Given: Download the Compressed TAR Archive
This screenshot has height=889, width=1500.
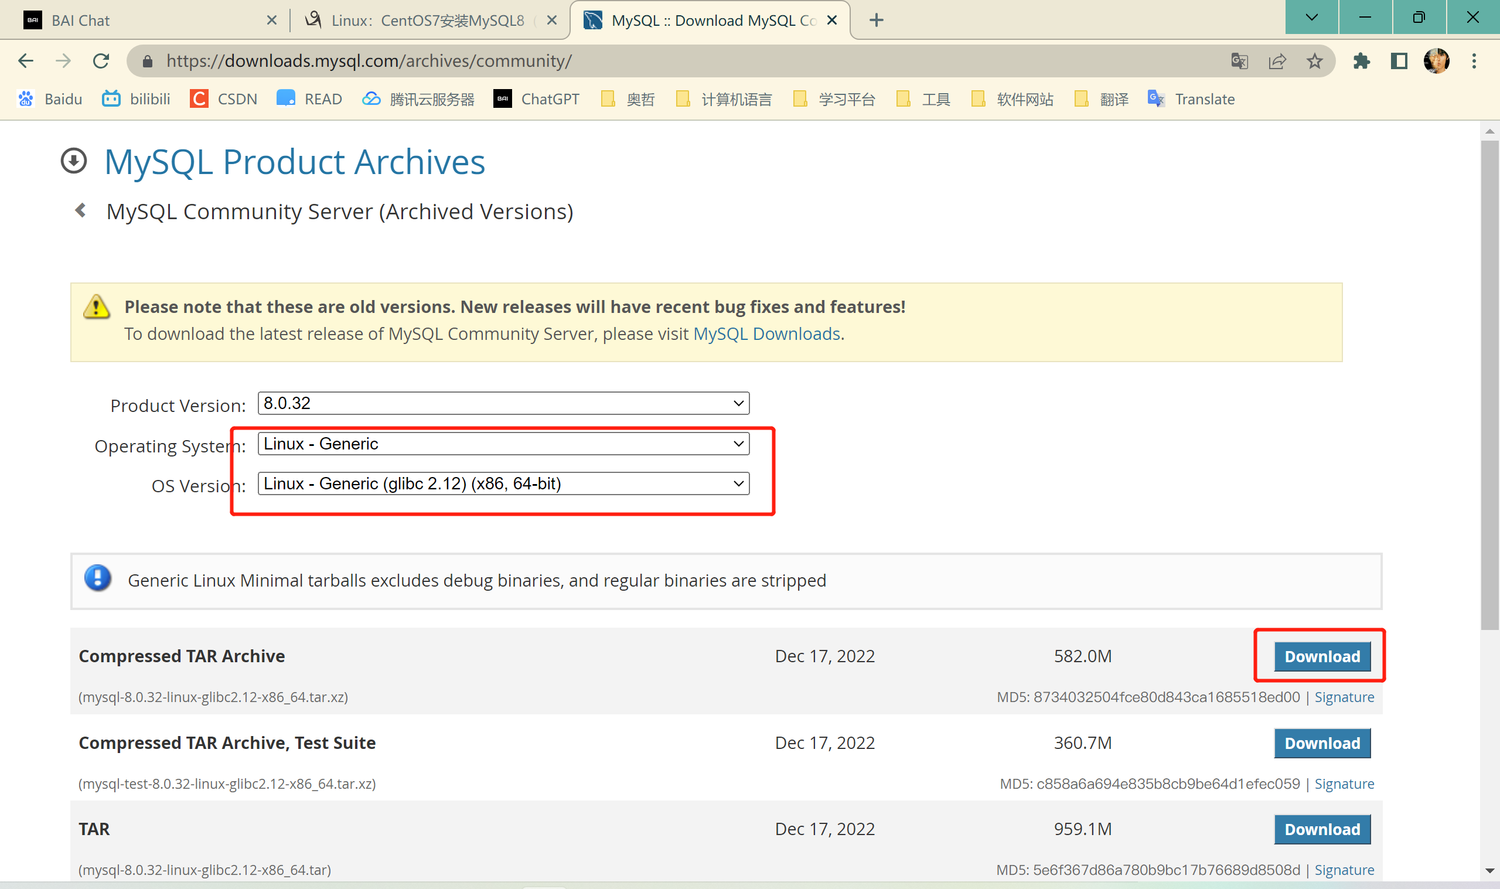Looking at the screenshot, I should 1322,656.
